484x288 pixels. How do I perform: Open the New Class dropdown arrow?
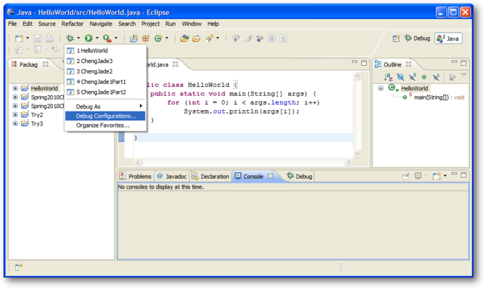click(x=166, y=39)
